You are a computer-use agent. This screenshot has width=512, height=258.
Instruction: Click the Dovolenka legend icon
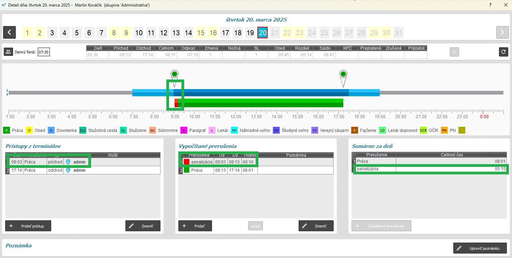tap(51, 131)
